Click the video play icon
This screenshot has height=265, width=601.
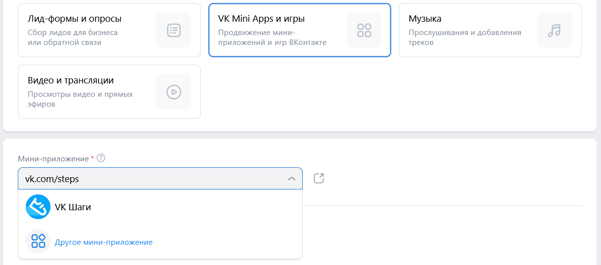pyautogui.click(x=174, y=92)
